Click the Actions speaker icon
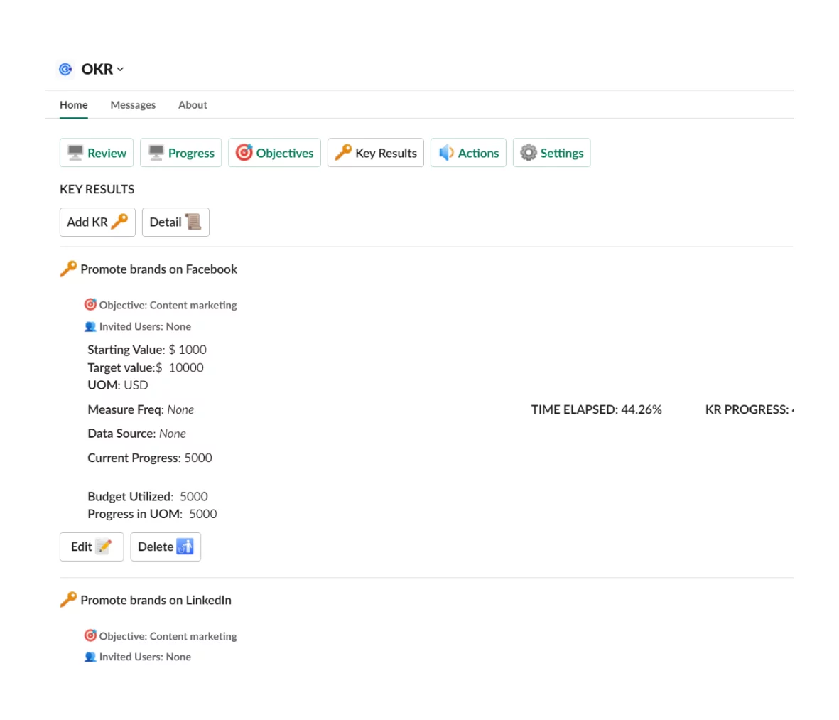The width and height of the screenshot is (839, 720). pyautogui.click(x=446, y=152)
